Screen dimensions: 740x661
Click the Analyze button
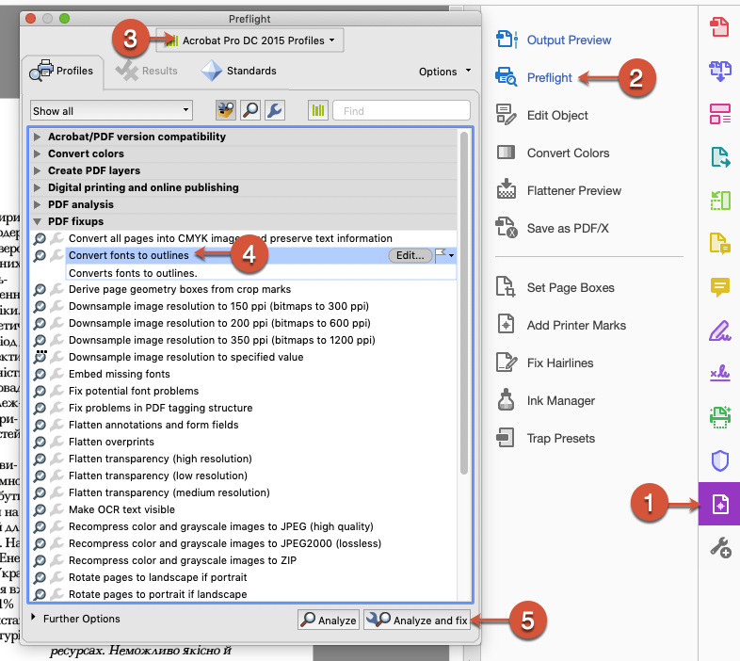click(329, 620)
